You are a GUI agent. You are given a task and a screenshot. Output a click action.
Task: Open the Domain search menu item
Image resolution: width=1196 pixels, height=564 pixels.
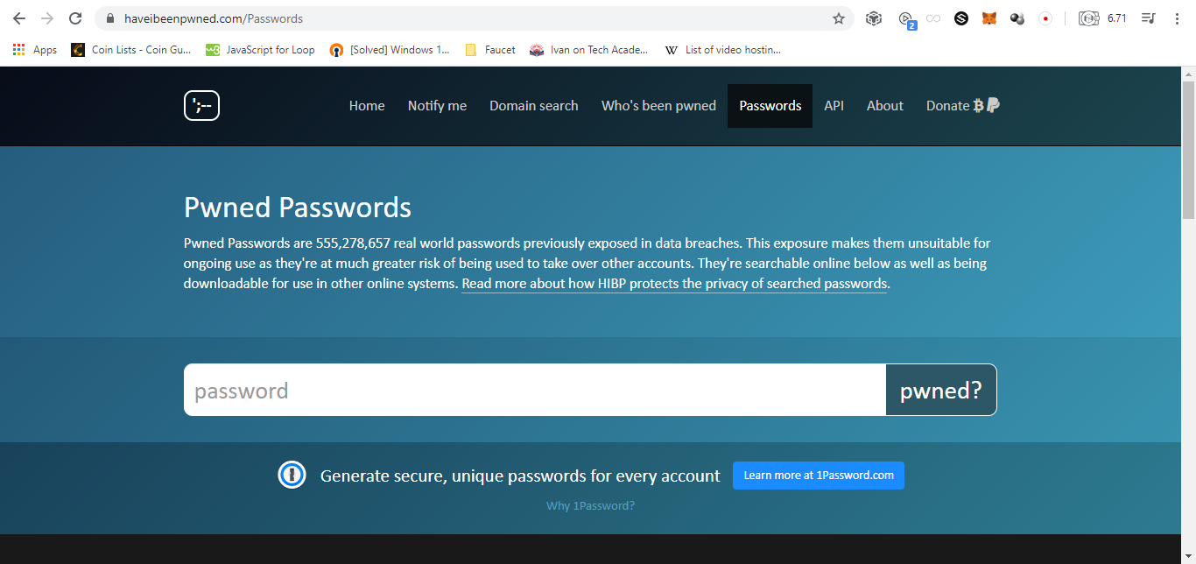(x=534, y=106)
